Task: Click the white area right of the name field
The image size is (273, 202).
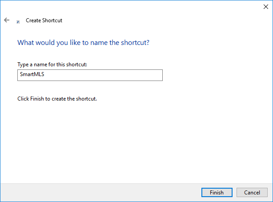Action: (x=213, y=75)
